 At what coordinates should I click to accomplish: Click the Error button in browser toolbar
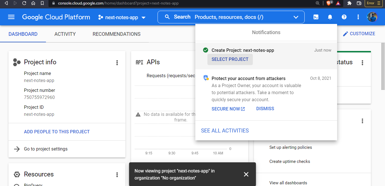[373, 3]
